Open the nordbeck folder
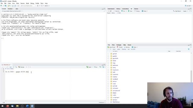This screenshot has height=108, width=193. coord(115,79)
